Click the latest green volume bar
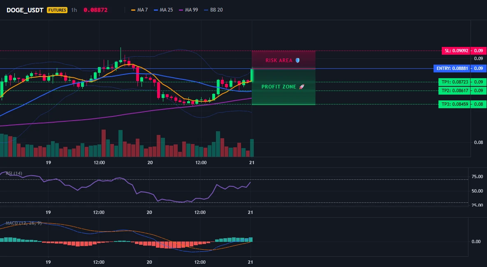The height and width of the screenshot is (267, 487). (x=252, y=148)
